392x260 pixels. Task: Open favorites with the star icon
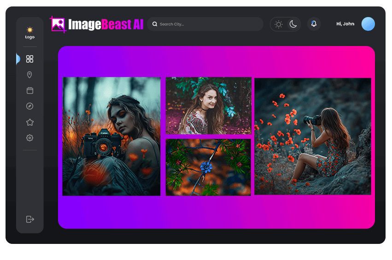[x=30, y=122]
